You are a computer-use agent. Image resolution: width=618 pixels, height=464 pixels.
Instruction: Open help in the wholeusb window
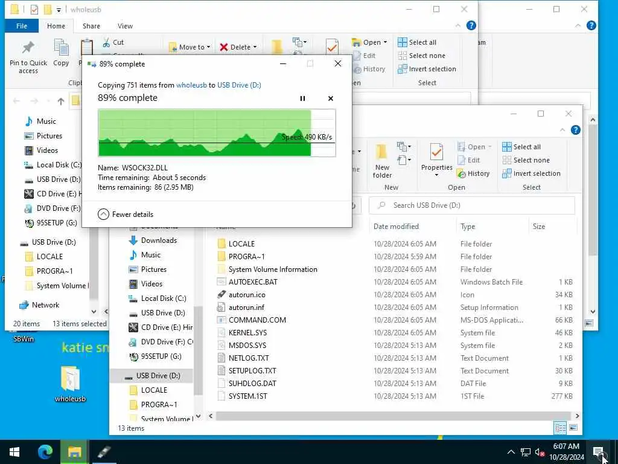click(x=471, y=25)
